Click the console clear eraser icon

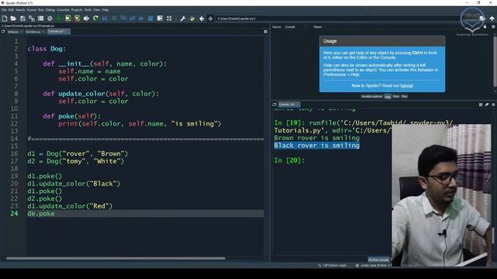point(487,105)
